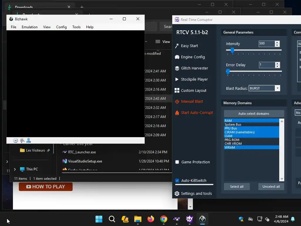301x226 pixels.
Task: Select PRG ROM memory domain
Action: point(252,140)
